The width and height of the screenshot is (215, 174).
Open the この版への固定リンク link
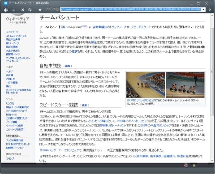[x=17, y=118]
